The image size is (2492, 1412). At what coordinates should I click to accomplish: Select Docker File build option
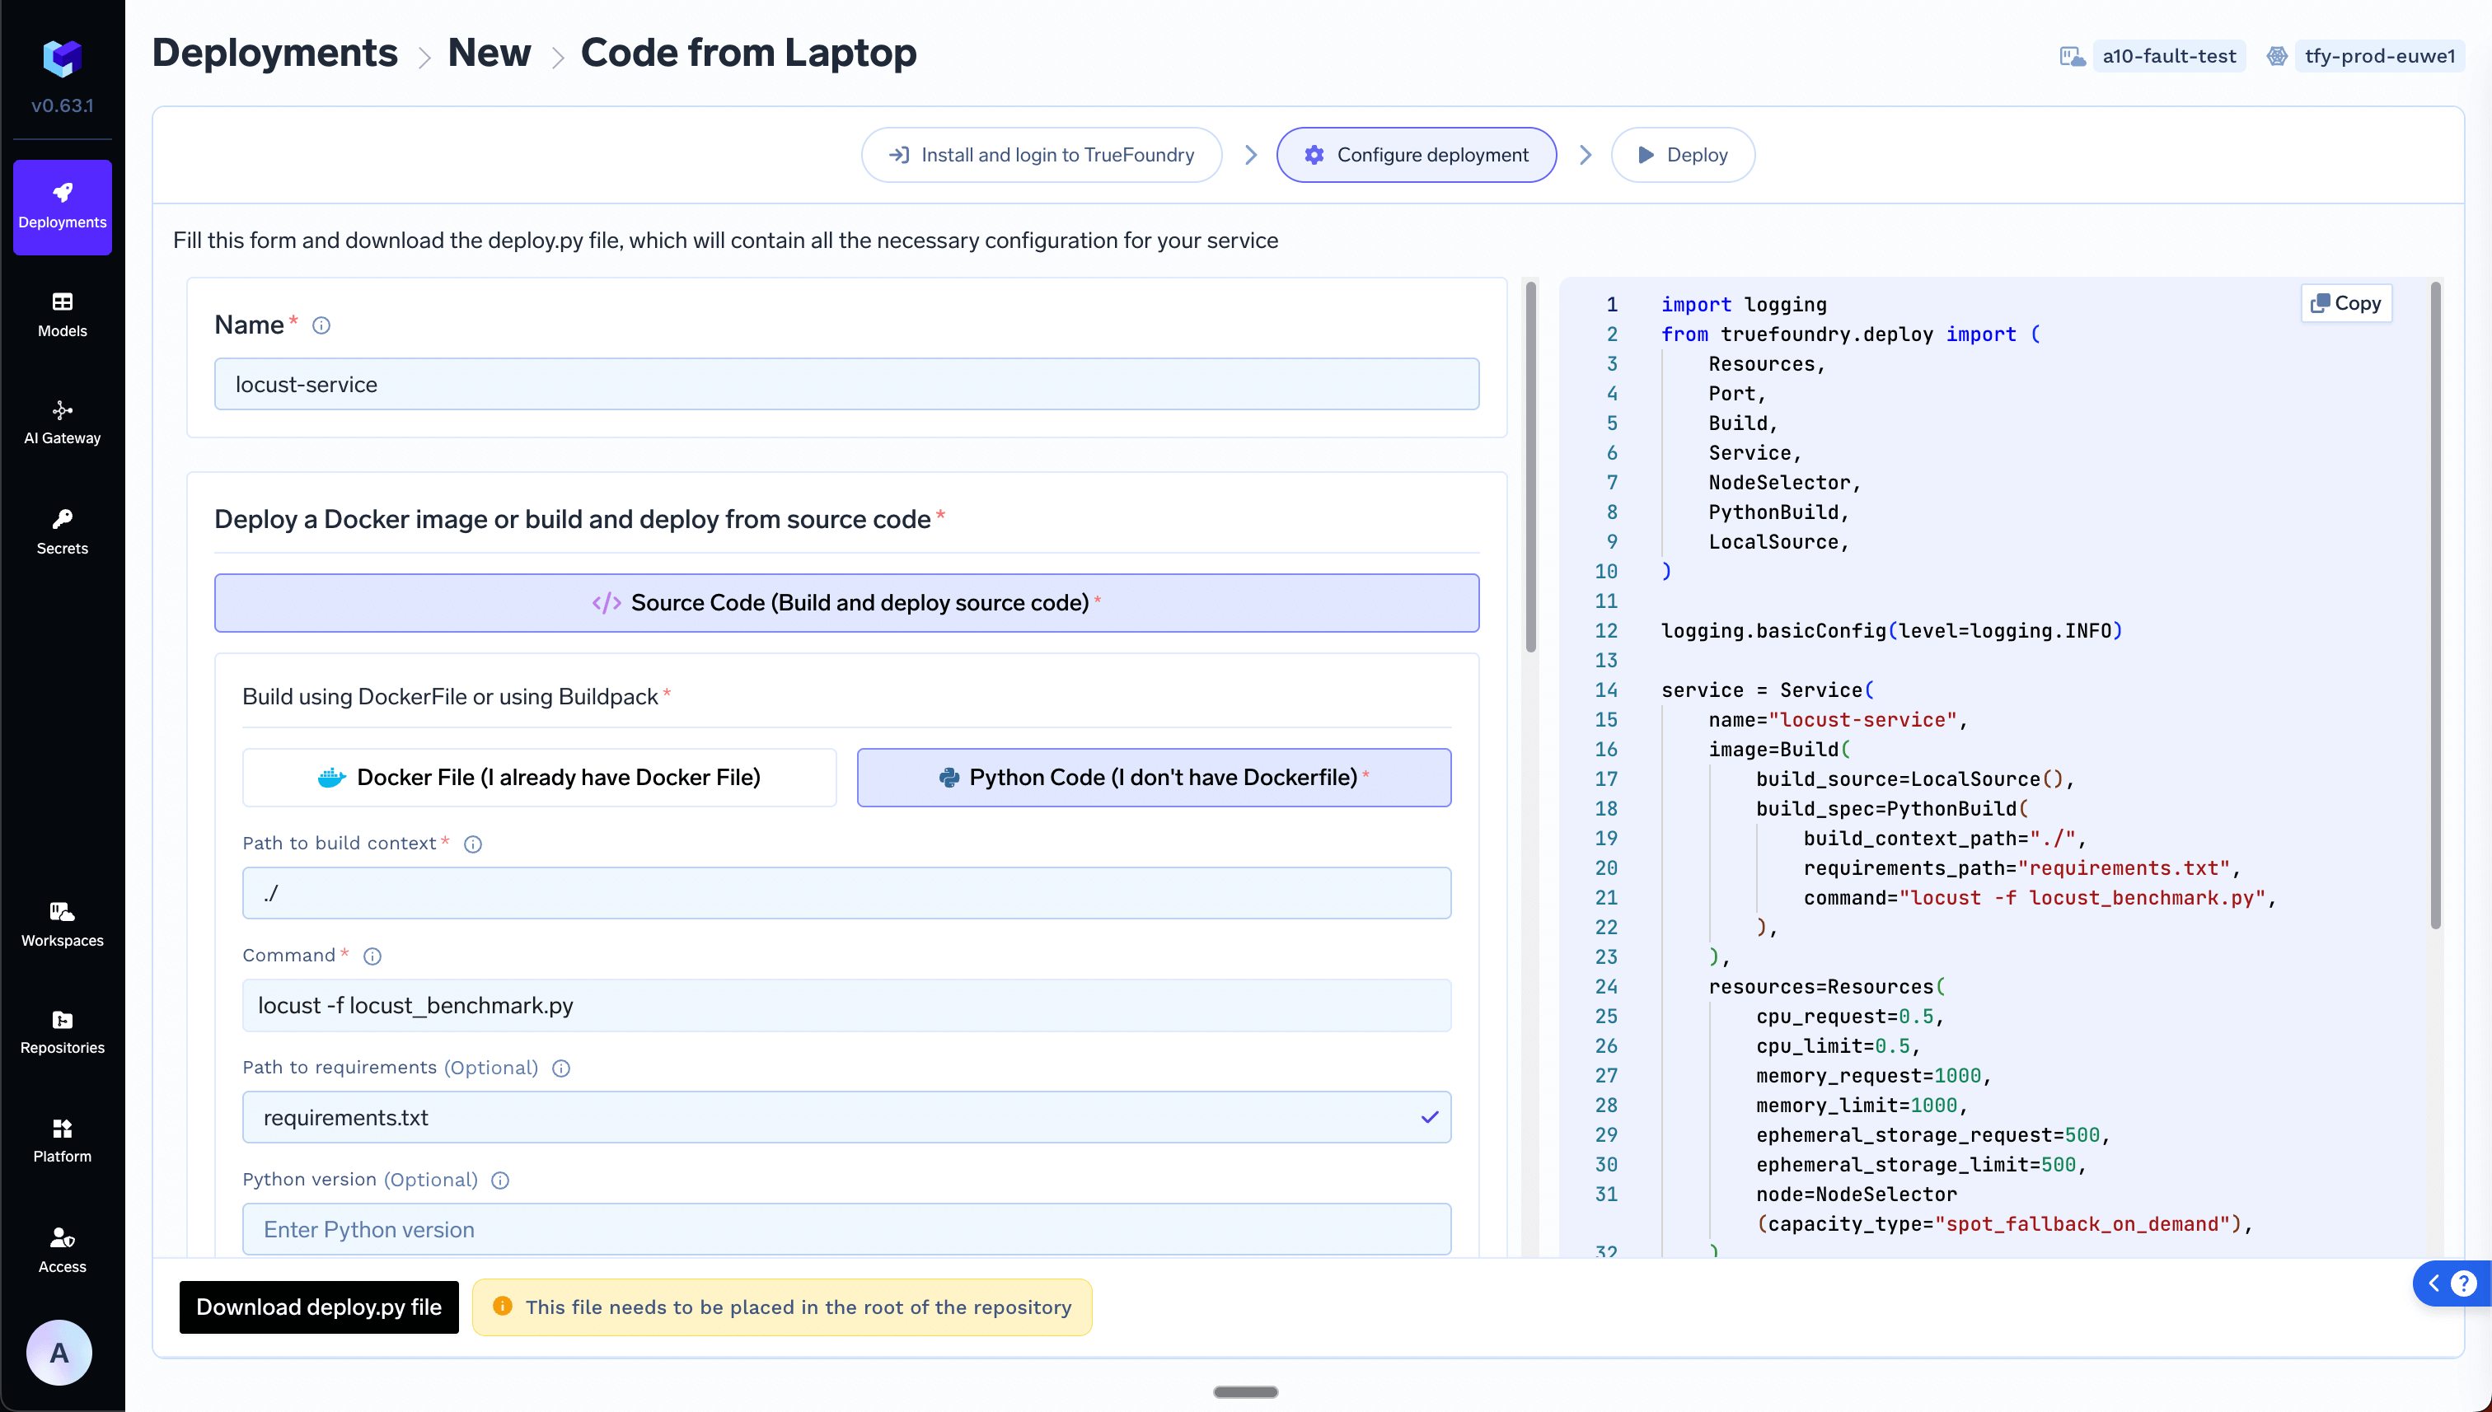(x=539, y=778)
